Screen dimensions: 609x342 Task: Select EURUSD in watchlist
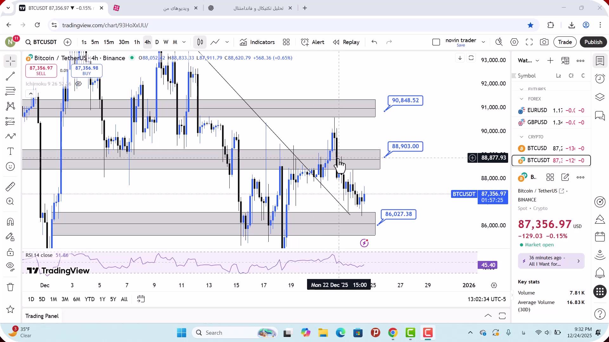(x=551, y=110)
